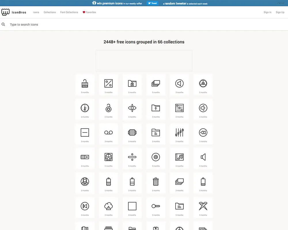Choose the folder upload arrow icon
288x230 pixels.
point(156,108)
